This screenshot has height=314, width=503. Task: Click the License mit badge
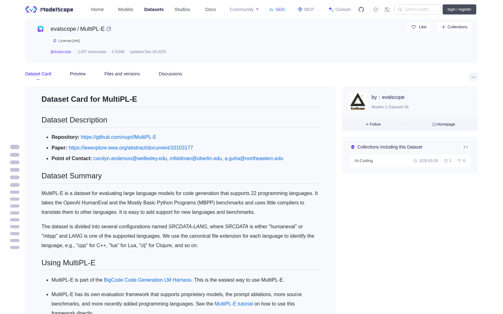66,41
